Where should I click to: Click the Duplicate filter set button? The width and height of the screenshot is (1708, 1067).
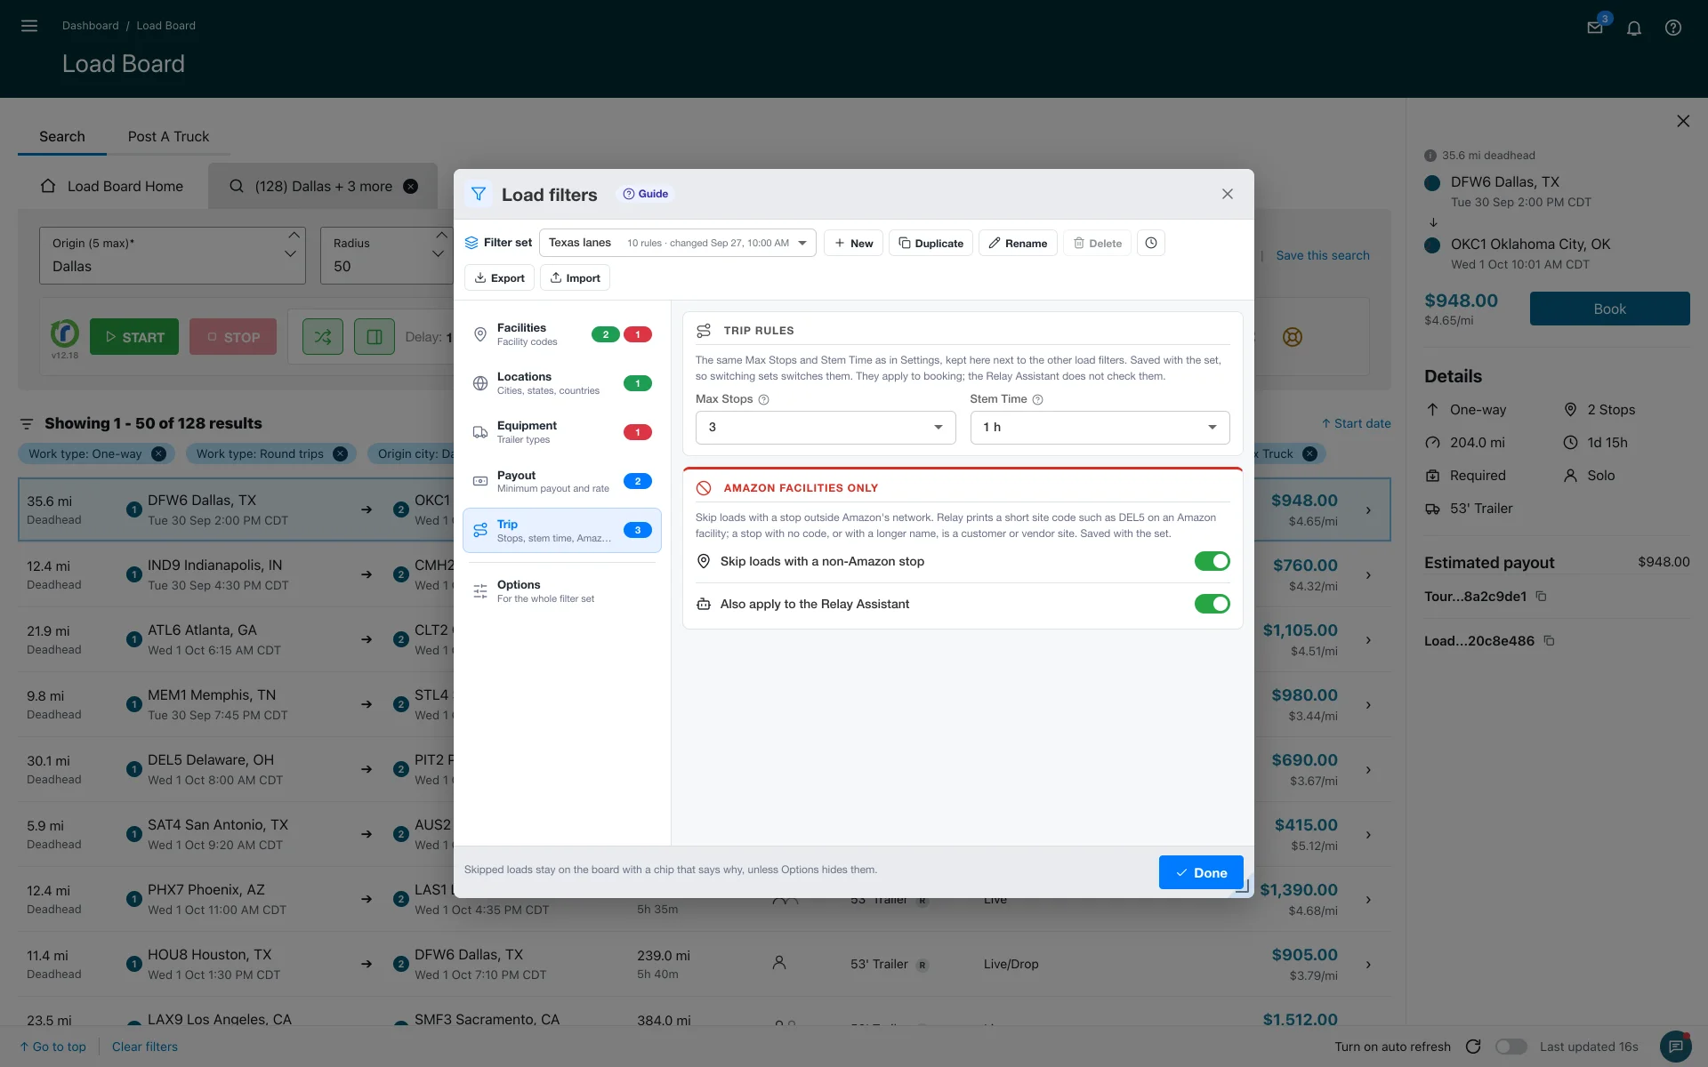click(931, 243)
